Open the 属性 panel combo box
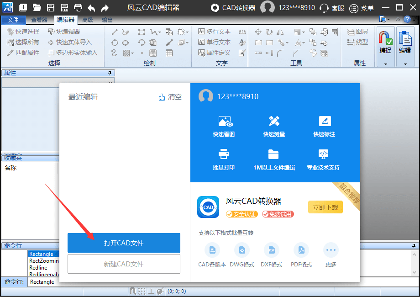Viewport: 420px width, 297px height. [58, 82]
